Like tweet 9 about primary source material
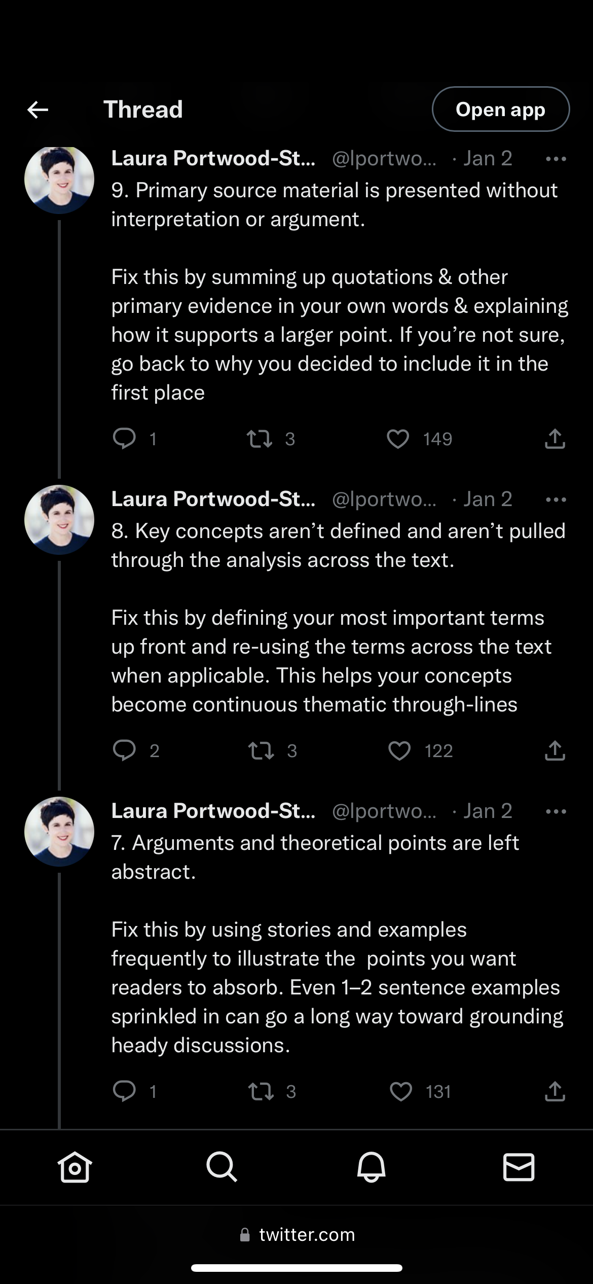Viewport: 593px width, 1284px height. pyautogui.click(x=398, y=439)
